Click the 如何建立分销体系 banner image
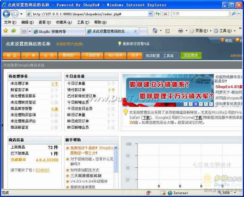 (x=168, y=90)
